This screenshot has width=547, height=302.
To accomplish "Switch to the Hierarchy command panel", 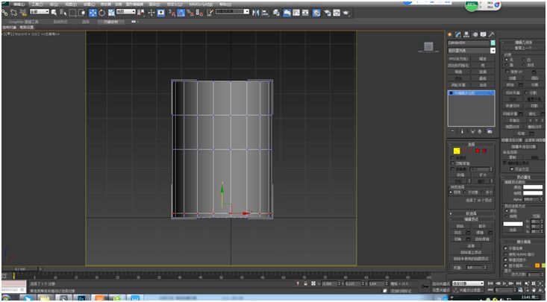I will (466, 34).
